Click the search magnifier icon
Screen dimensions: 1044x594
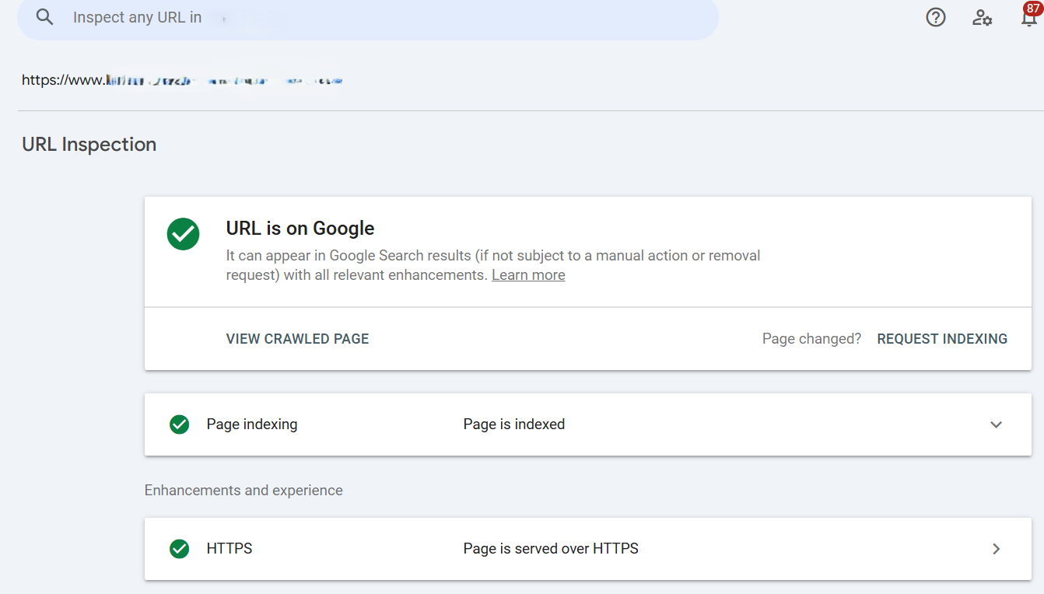(x=44, y=17)
